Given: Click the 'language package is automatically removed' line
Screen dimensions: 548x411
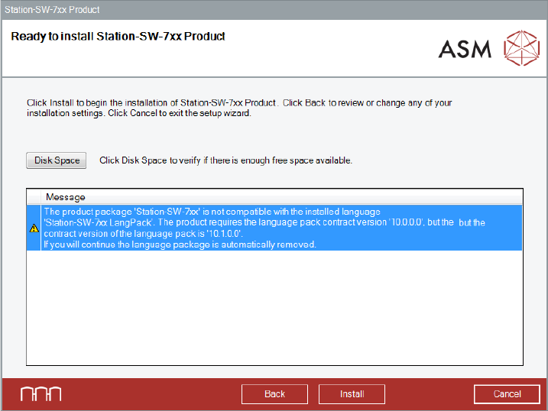Looking at the screenshot, I should (180, 244).
